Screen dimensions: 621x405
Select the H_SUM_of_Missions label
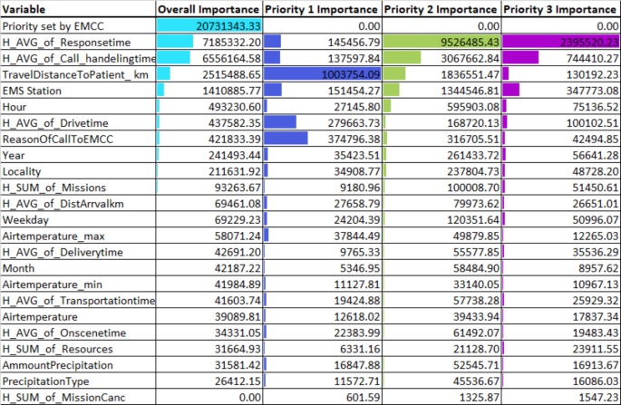pyautogui.click(x=54, y=188)
